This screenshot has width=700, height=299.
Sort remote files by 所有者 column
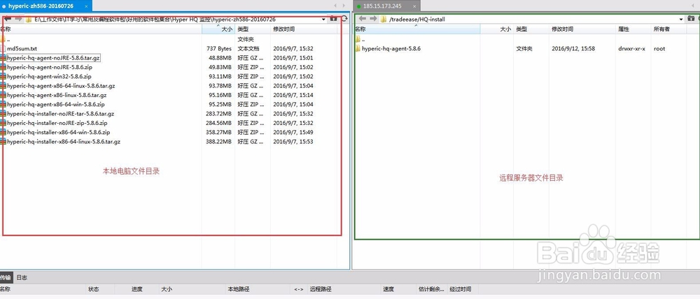[668, 29]
